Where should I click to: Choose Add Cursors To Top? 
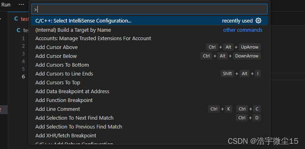point(149,82)
